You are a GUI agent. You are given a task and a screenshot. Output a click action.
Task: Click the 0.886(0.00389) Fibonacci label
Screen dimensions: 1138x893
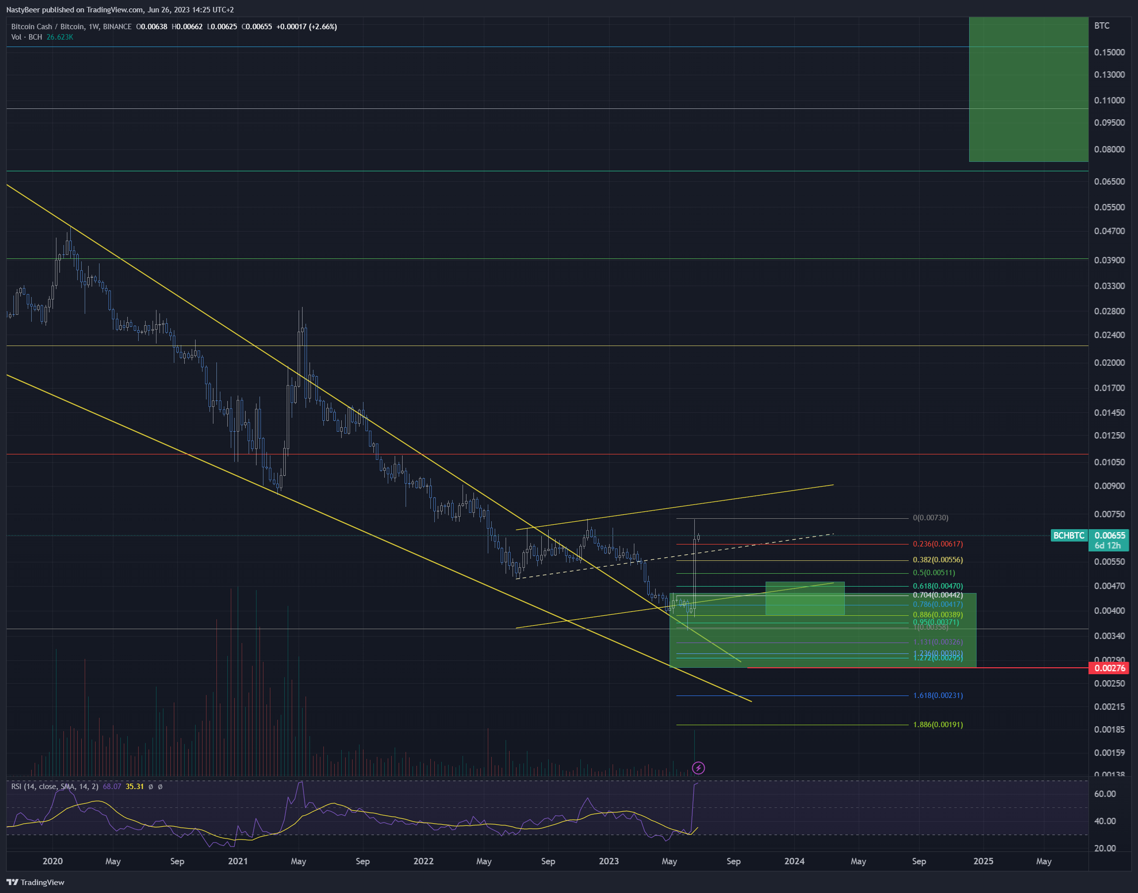(x=938, y=615)
